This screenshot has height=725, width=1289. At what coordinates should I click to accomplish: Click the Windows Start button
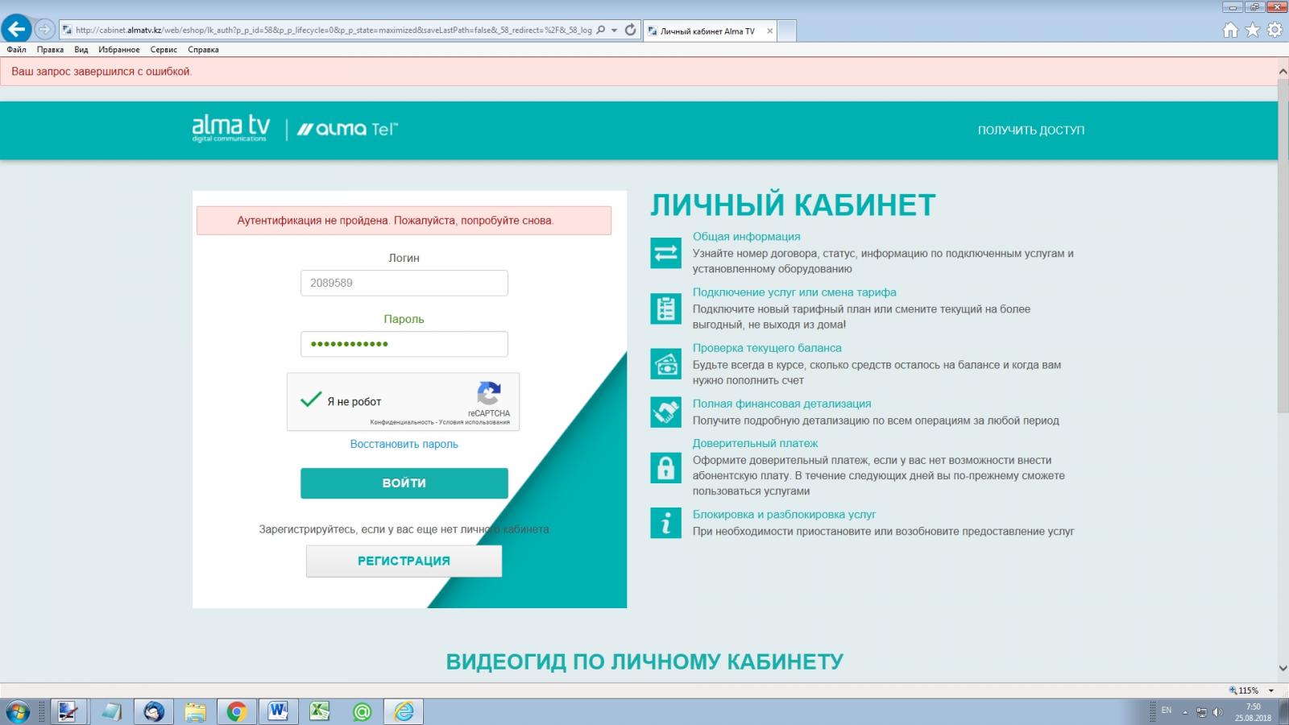click(x=18, y=712)
